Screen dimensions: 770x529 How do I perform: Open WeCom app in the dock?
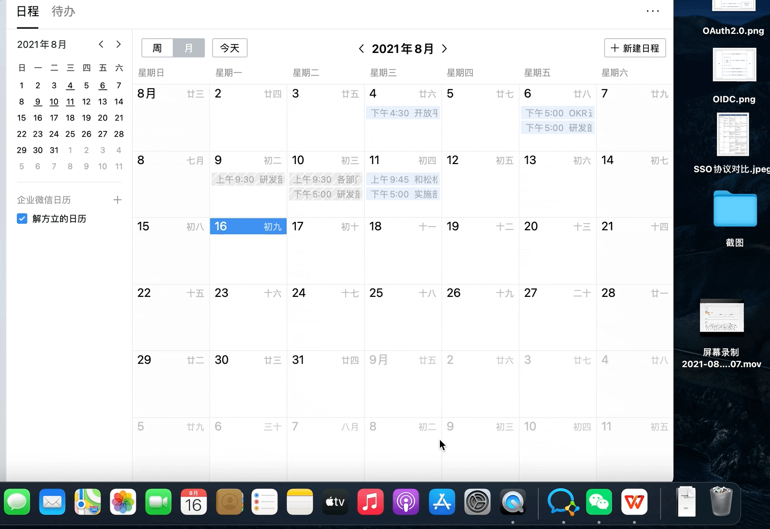(564, 502)
